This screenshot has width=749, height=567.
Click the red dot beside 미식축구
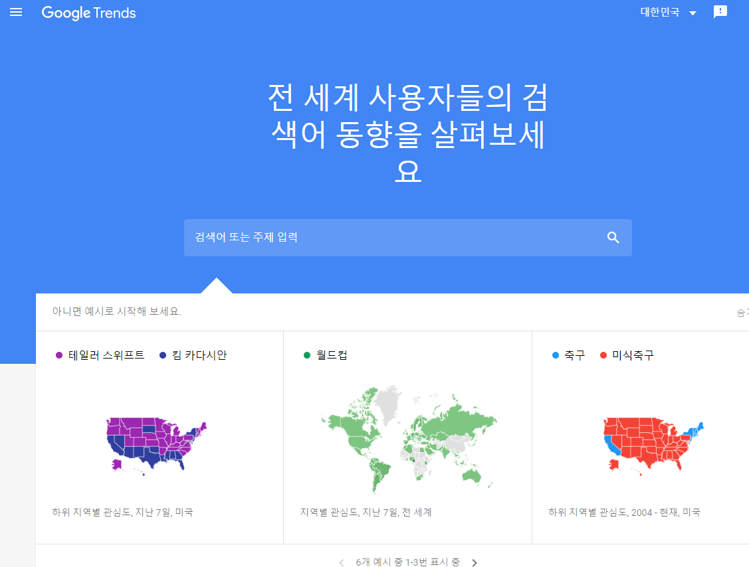tap(603, 355)
